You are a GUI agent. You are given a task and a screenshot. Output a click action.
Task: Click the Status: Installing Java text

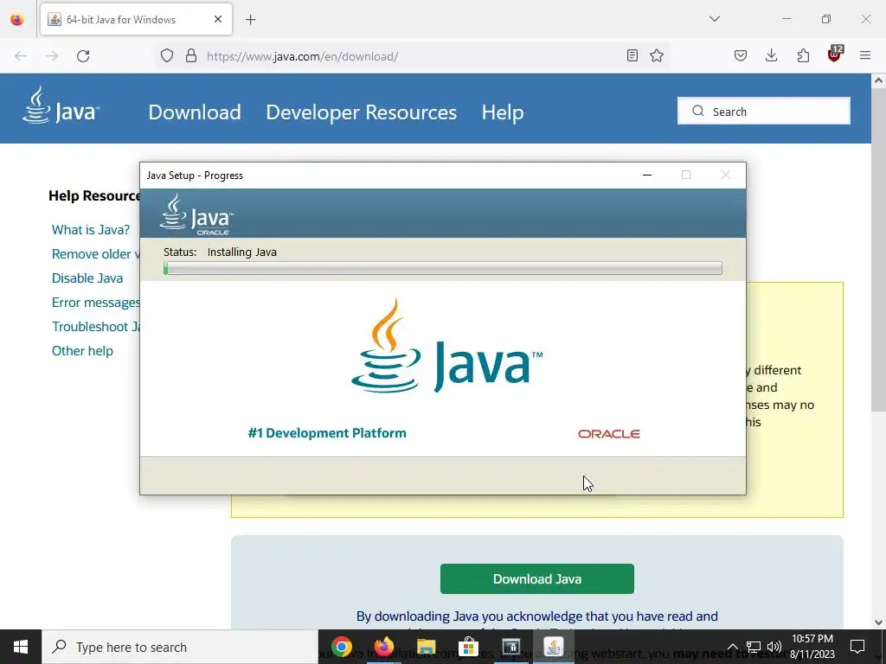[220, 252]
